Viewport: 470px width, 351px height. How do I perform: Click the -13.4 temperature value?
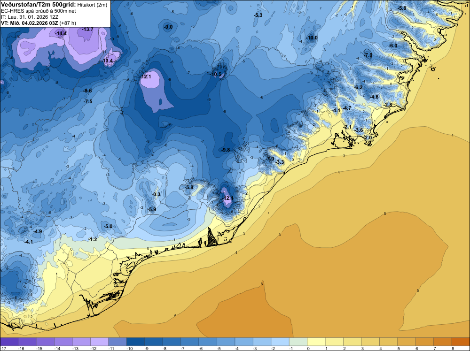(x=107, y=61)
